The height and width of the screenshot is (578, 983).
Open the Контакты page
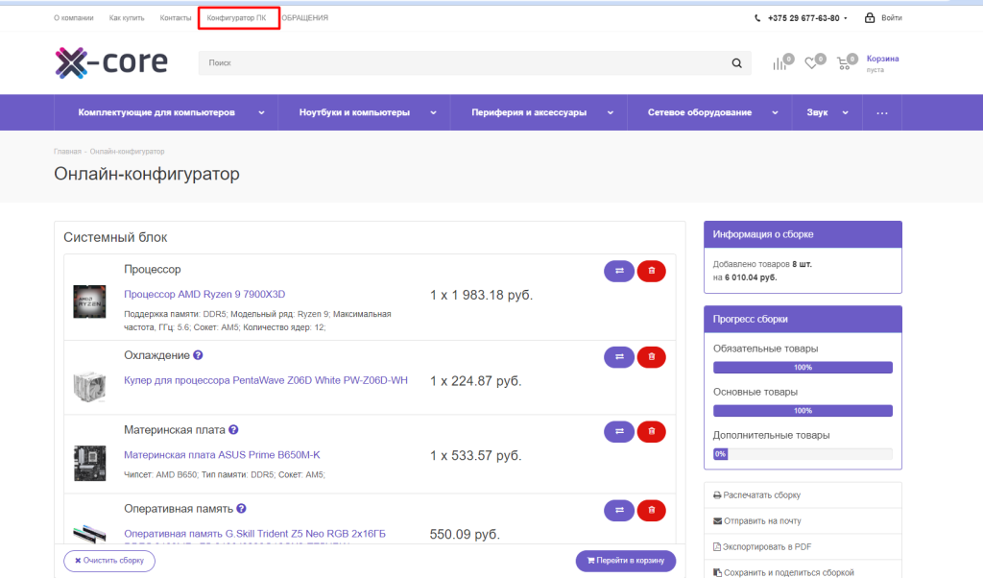(x=176, y=18)
